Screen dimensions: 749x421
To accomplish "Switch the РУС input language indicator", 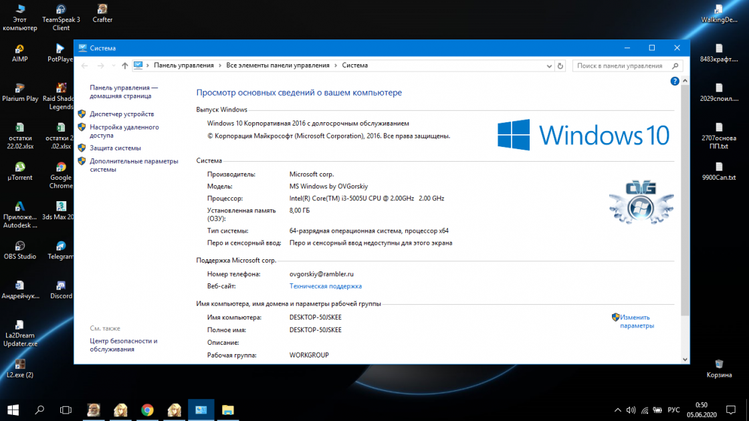I will tap(674, 410).
